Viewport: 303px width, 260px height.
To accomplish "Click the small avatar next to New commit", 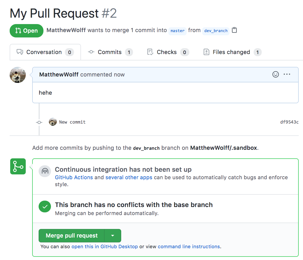I will [53, 122].
